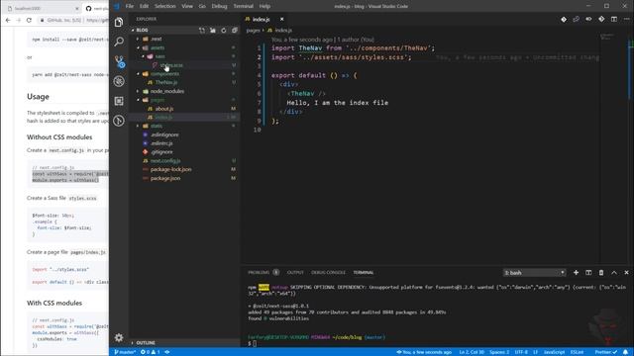Open the Search view in activity bar
The height and width of the screenshot is (356, 634).
[x=119, y=42]
